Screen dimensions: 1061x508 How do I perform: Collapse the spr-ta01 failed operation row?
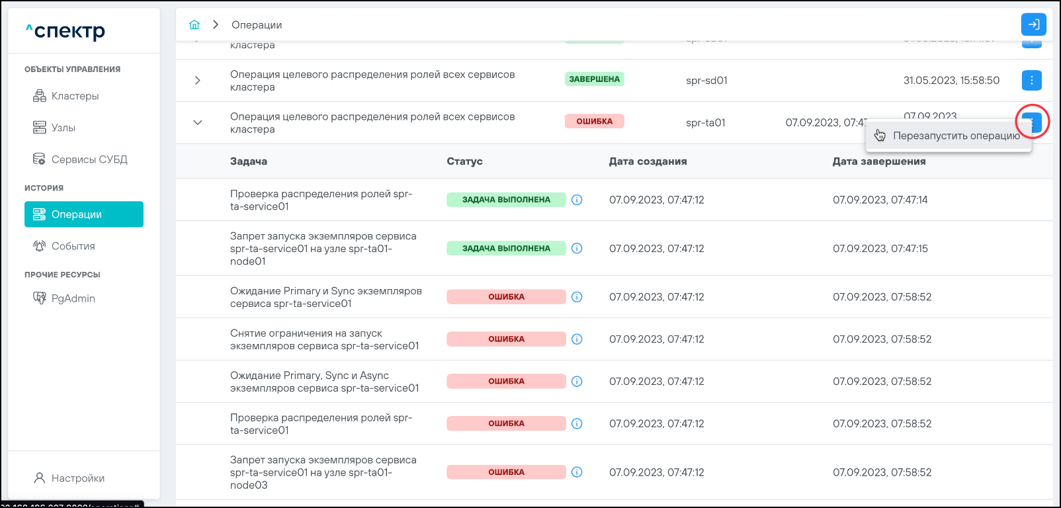[x=198, y=122]
